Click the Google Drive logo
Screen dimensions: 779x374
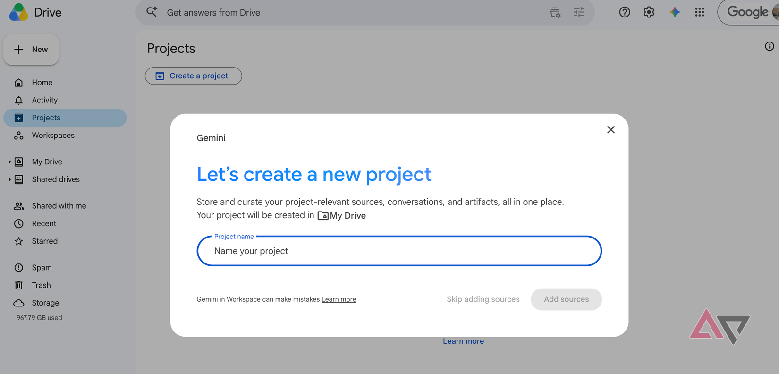(x=19, y=12)
